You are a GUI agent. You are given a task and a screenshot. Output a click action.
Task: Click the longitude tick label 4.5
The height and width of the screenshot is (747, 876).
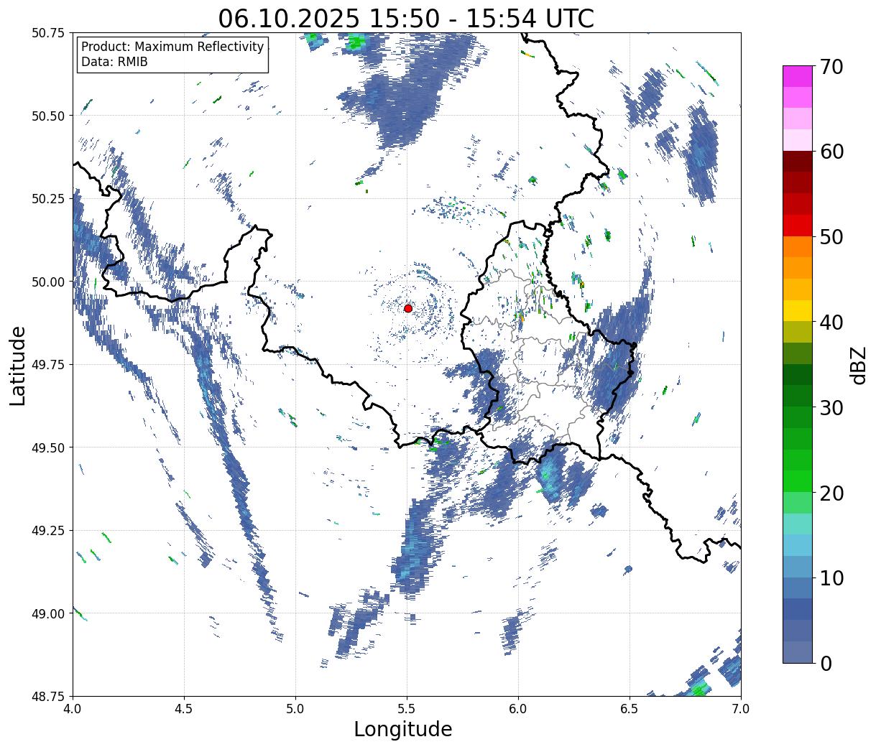184,708
